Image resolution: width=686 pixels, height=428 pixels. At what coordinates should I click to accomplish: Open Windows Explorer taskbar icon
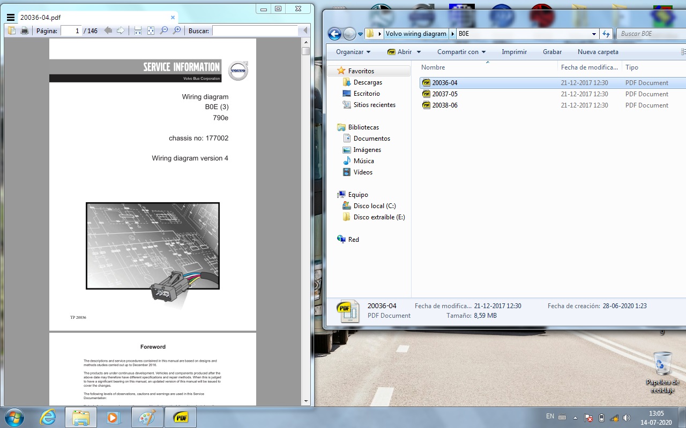pos(81,417)
